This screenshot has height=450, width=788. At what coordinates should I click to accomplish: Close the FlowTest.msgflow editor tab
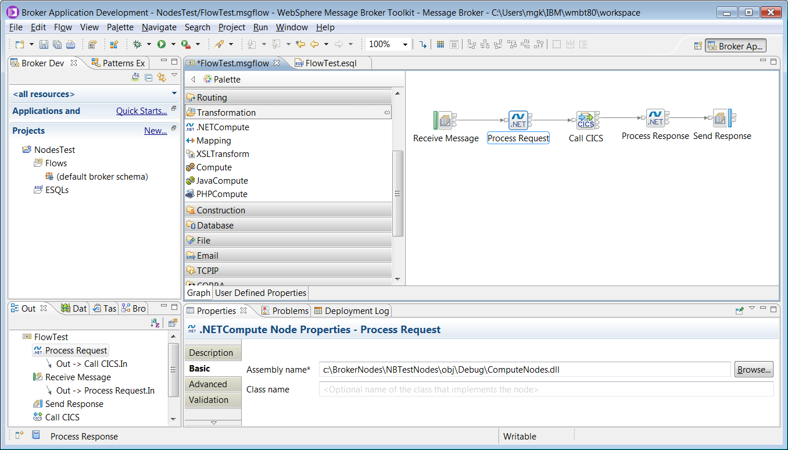pyautogui.click(x=277, y=63)
